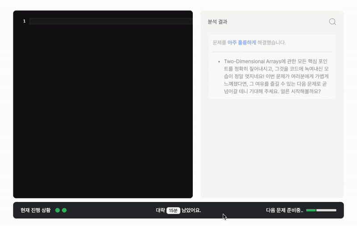Viewport: 357px width, 226px height.
Task: Click the '대략' text in status bar
Action: (x=160, y=210)
